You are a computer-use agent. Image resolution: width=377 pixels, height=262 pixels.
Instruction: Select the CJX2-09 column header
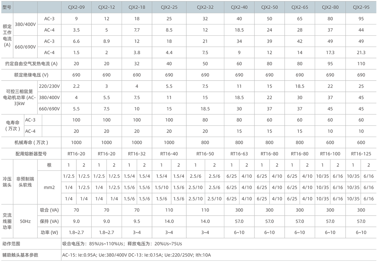[77, 6]
